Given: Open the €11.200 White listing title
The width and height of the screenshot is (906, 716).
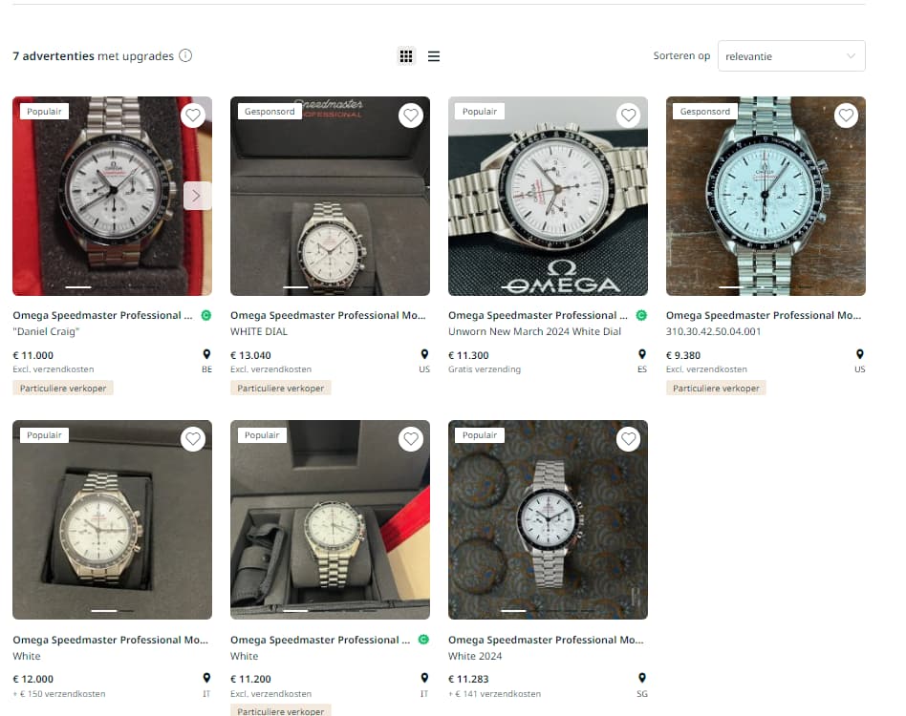Looking at the screenshot, I should [320, 640].
